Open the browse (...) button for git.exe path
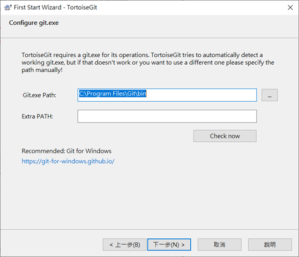This screenshot has height=257, width=299. (270, 95)
